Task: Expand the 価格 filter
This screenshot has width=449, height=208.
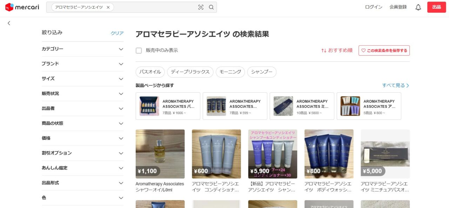Action: [83, 138]
